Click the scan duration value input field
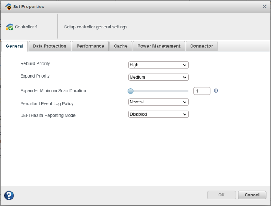271x206 pixels. pos(202,91)
